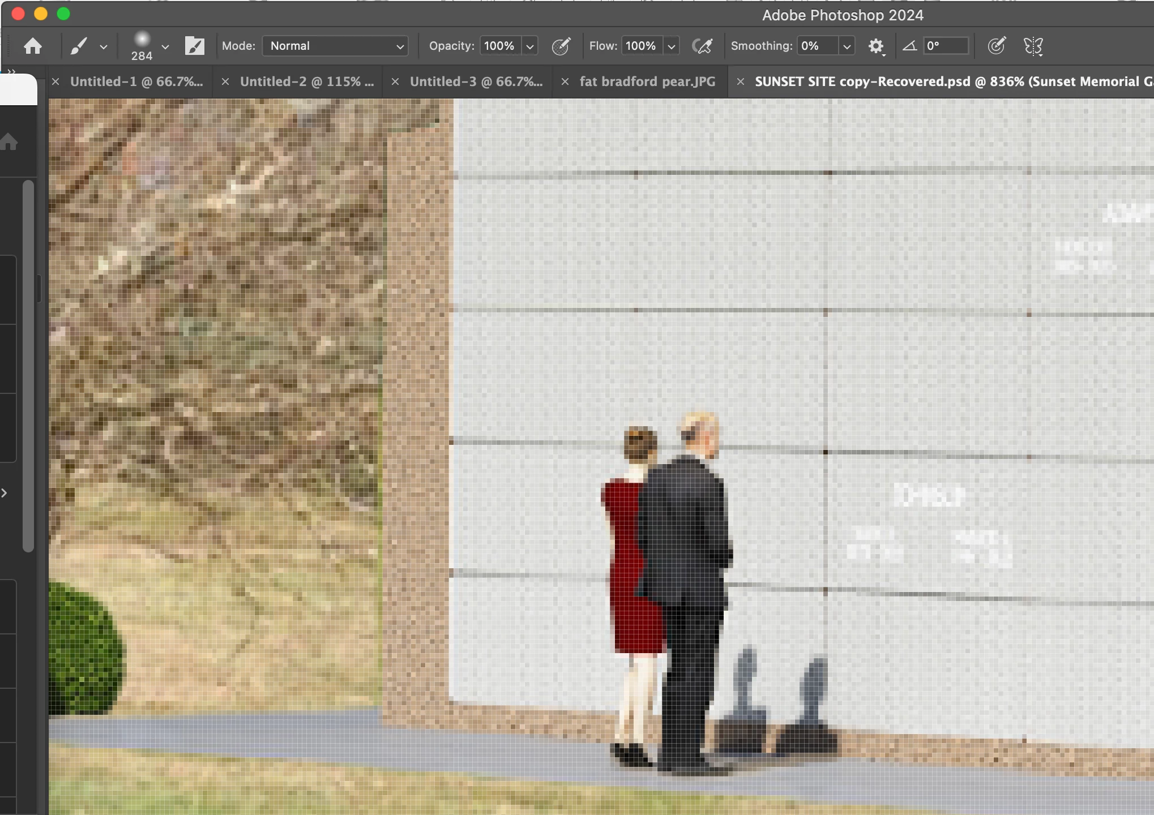Toggle pressure for opacity button
The height and width of the screenshot is (815, 1154).
click(561, 46)
